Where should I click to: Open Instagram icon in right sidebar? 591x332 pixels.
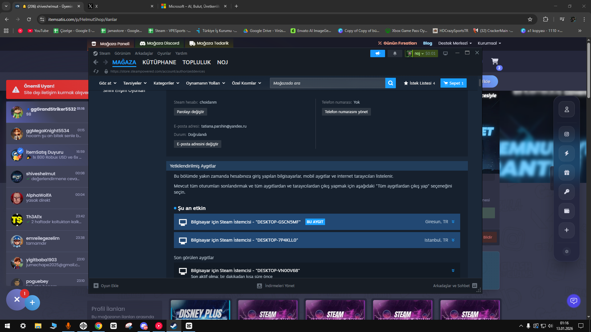567,134
